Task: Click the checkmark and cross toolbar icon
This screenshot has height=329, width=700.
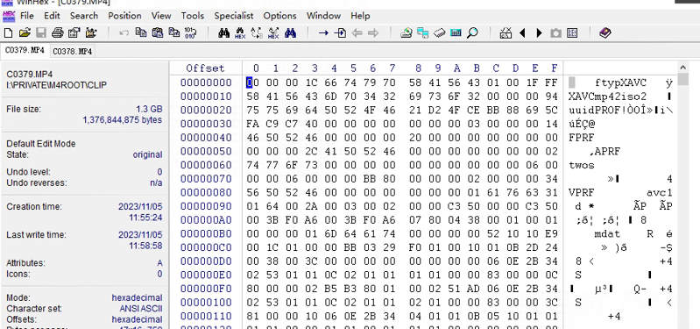Action: click(x=506, y=32)
